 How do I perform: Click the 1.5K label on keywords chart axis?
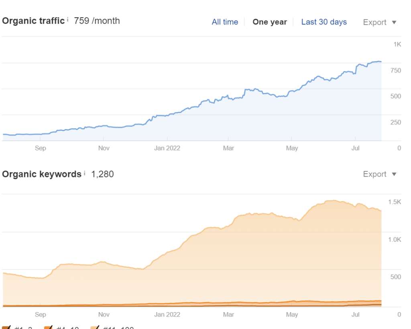[x=395, y=202]
